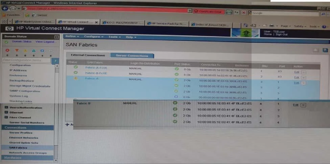Open the Configure menu
Image resolution: width=330 pixels, height=164 pixels.
point(94,36)
